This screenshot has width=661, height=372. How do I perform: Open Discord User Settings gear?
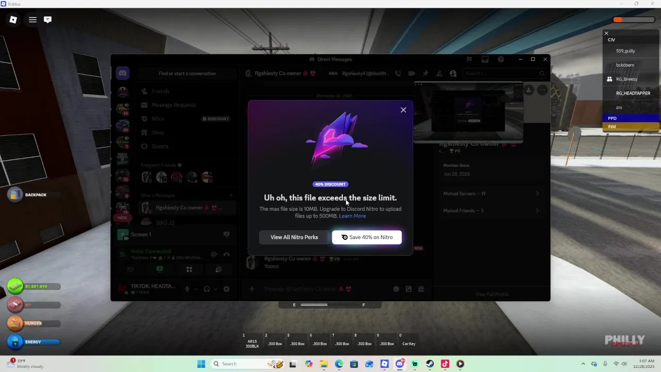(x=226, y=289)
